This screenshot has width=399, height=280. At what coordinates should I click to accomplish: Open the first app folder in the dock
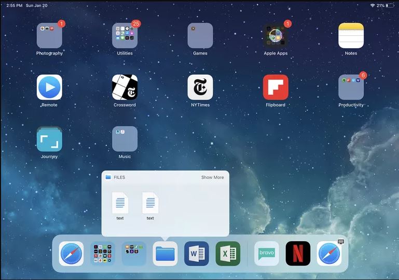pos(103,254)
